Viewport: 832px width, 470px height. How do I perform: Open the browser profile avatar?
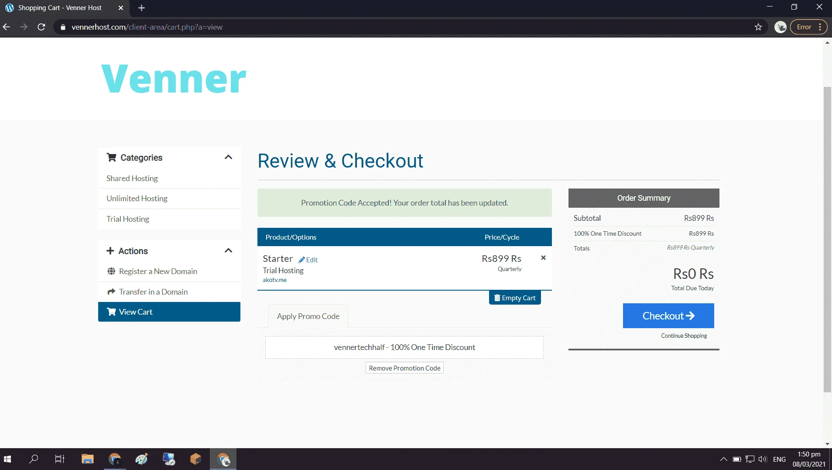coord(780,27)
